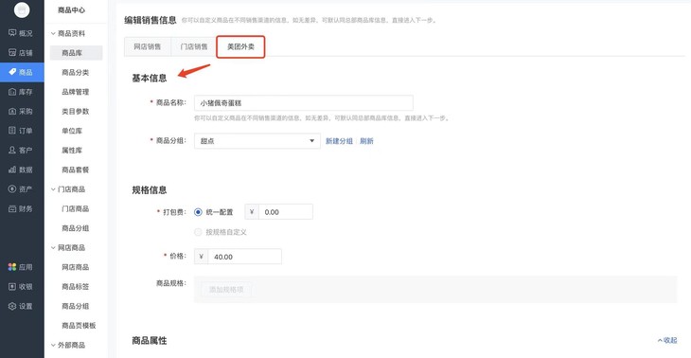This screenshot has height=358, width=691.
Task: Collapse 商品属性 with 收起 link
Action: [667, 340]
